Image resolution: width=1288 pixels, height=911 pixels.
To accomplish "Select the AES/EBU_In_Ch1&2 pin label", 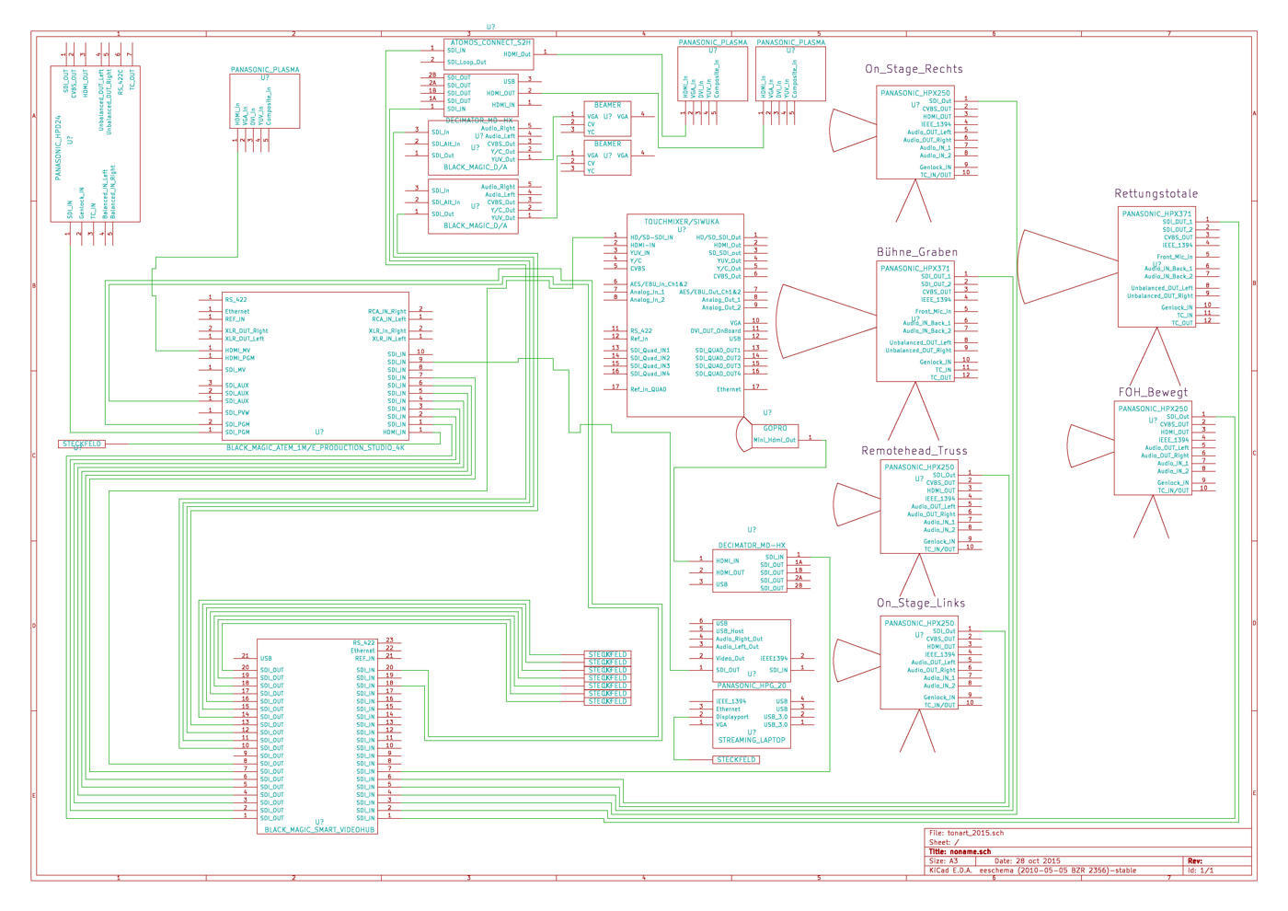I will tap(659, 284).
